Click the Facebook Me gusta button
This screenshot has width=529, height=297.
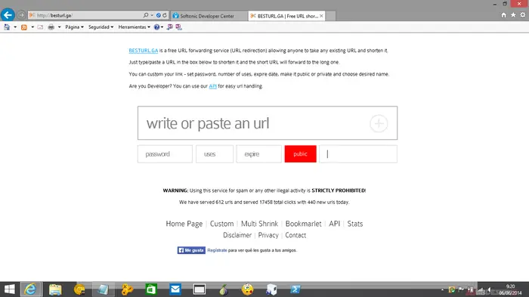click(x=191, y=250)
